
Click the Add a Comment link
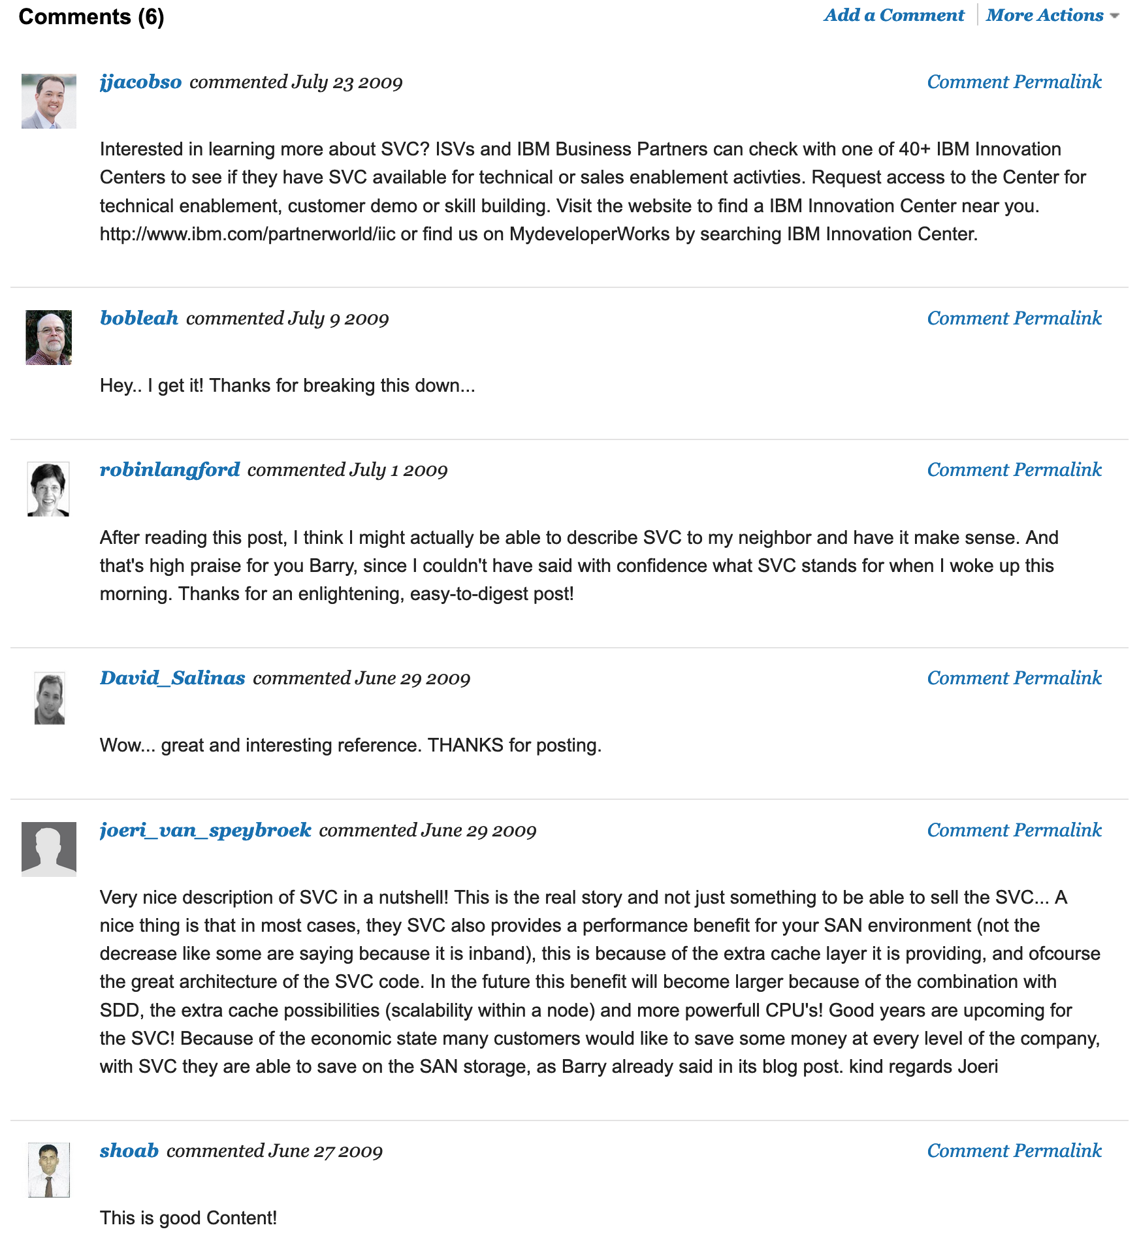point(893,16)
